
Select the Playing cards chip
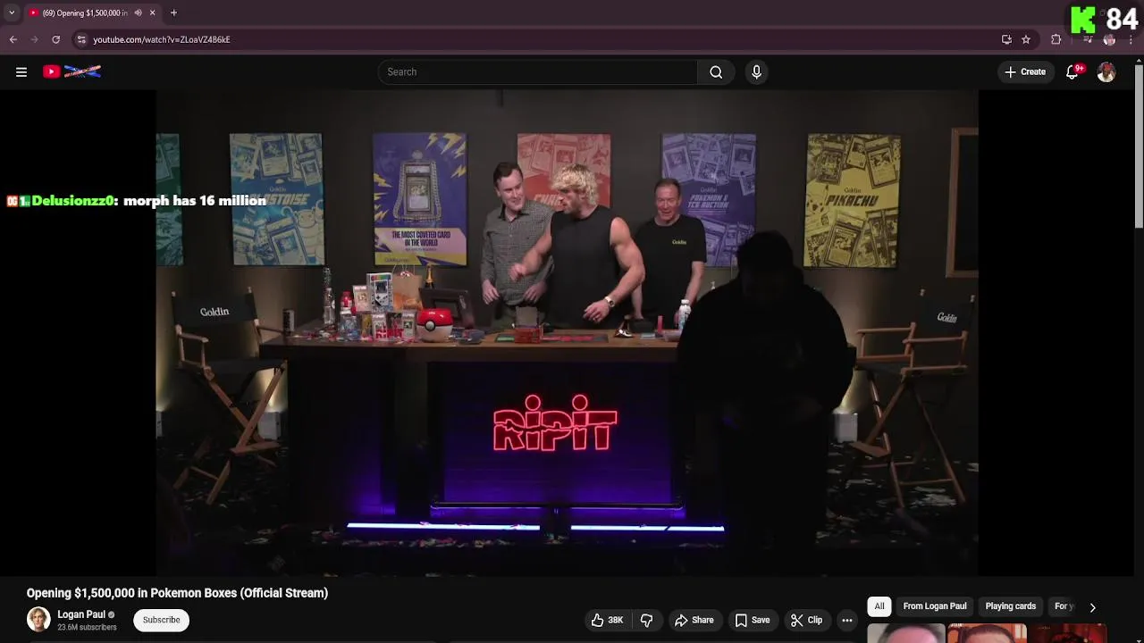(x=1011, y=606)
